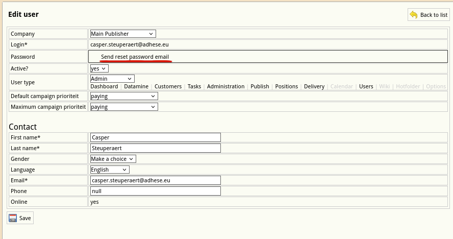Screen dimensions: 453x239
Task: Change the Language dropdown
Action: [x=110, y=170]
